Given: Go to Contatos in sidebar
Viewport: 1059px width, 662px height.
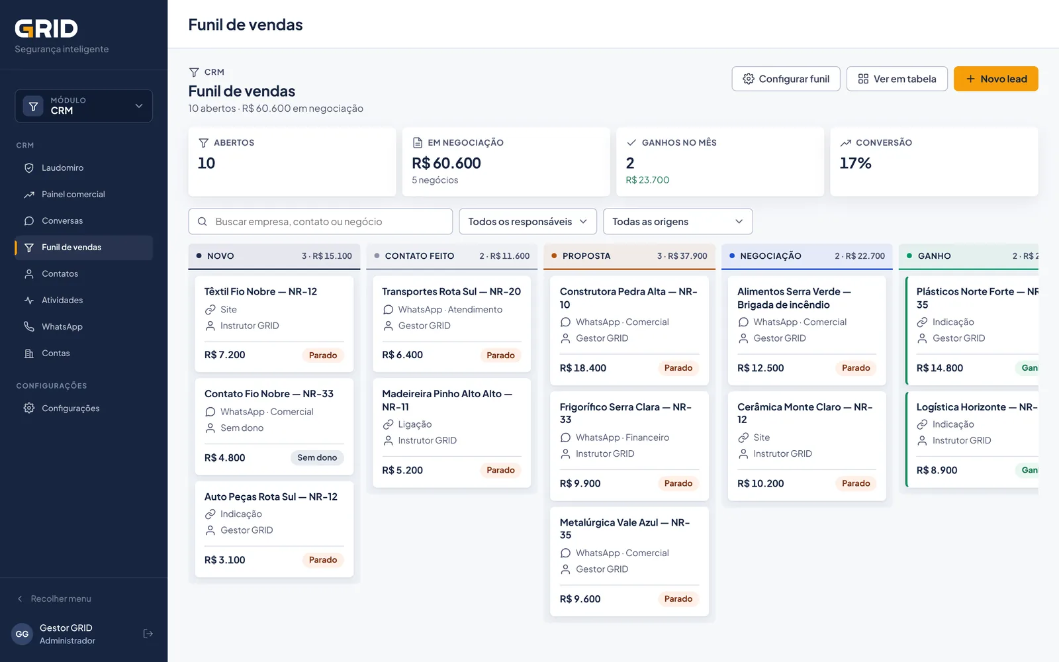Looking at the screenshot, I should [x=84, y=274].
